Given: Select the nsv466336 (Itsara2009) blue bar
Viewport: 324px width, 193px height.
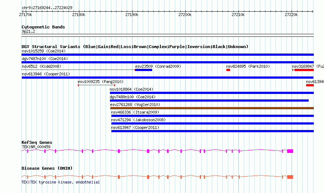Looking at the screenshot, I should (212, 116).
